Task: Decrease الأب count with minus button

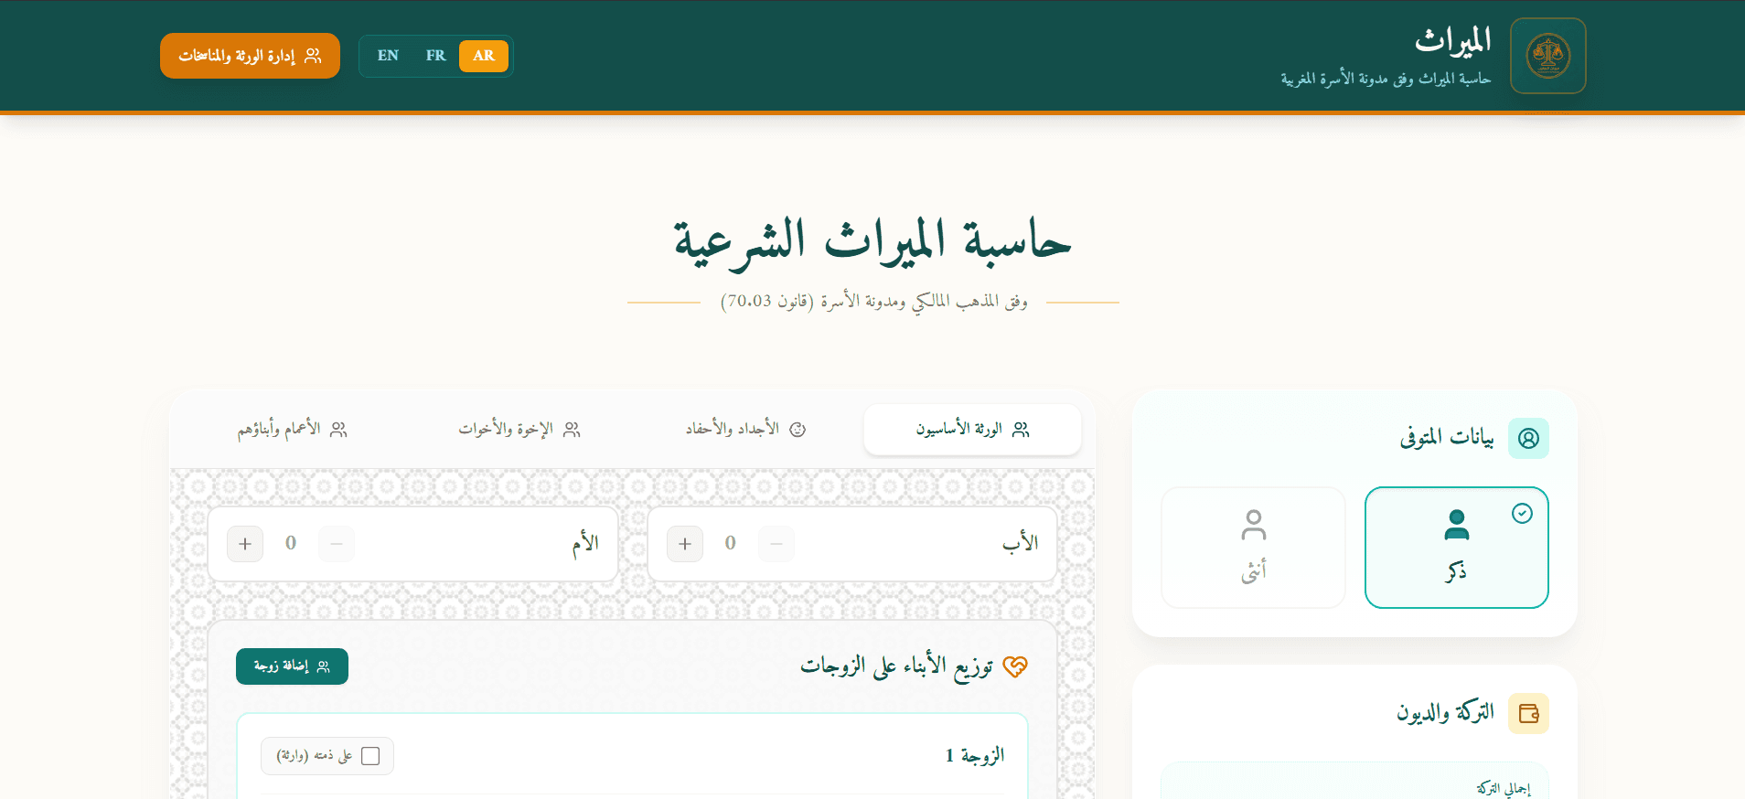Action: 776,544
